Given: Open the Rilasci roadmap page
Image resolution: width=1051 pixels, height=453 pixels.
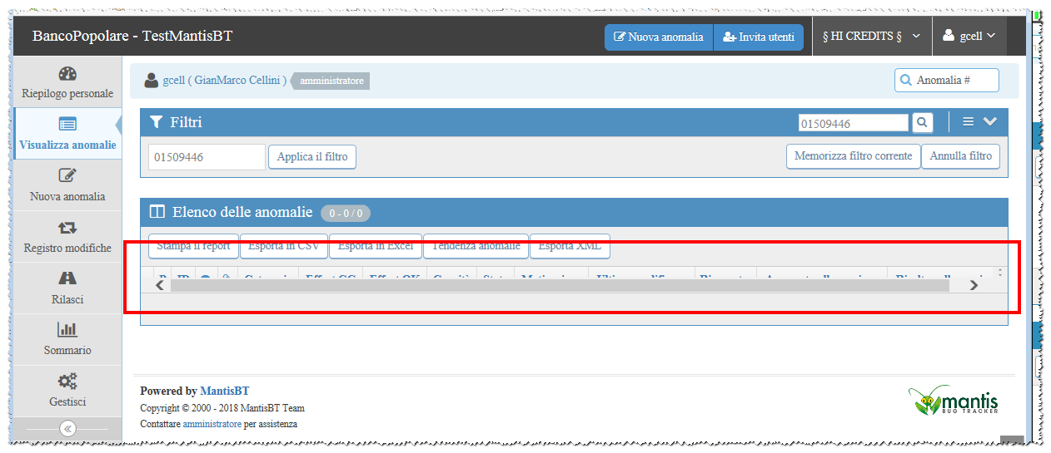Looking at the screenshot, I should [67, 288].
